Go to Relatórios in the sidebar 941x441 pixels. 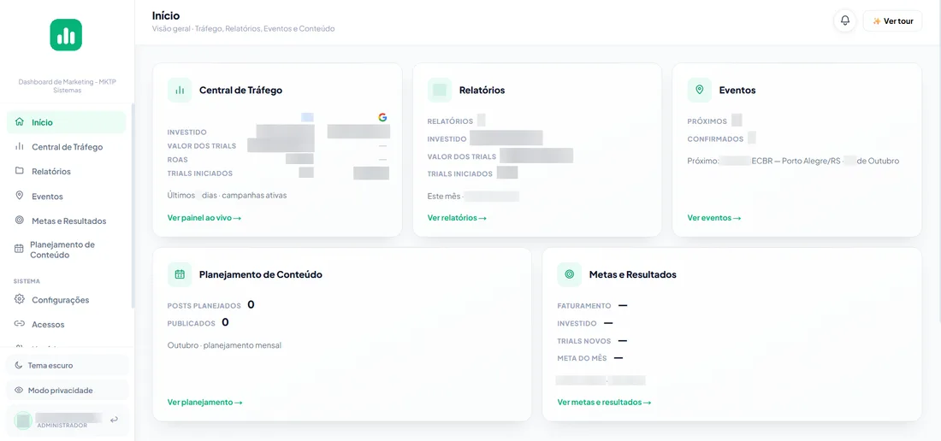(x=66, y=172)
